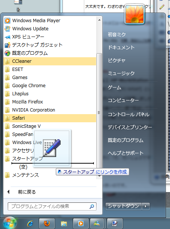
Task: Open XPS ビューアー program
Action: (x=50, y=37)
